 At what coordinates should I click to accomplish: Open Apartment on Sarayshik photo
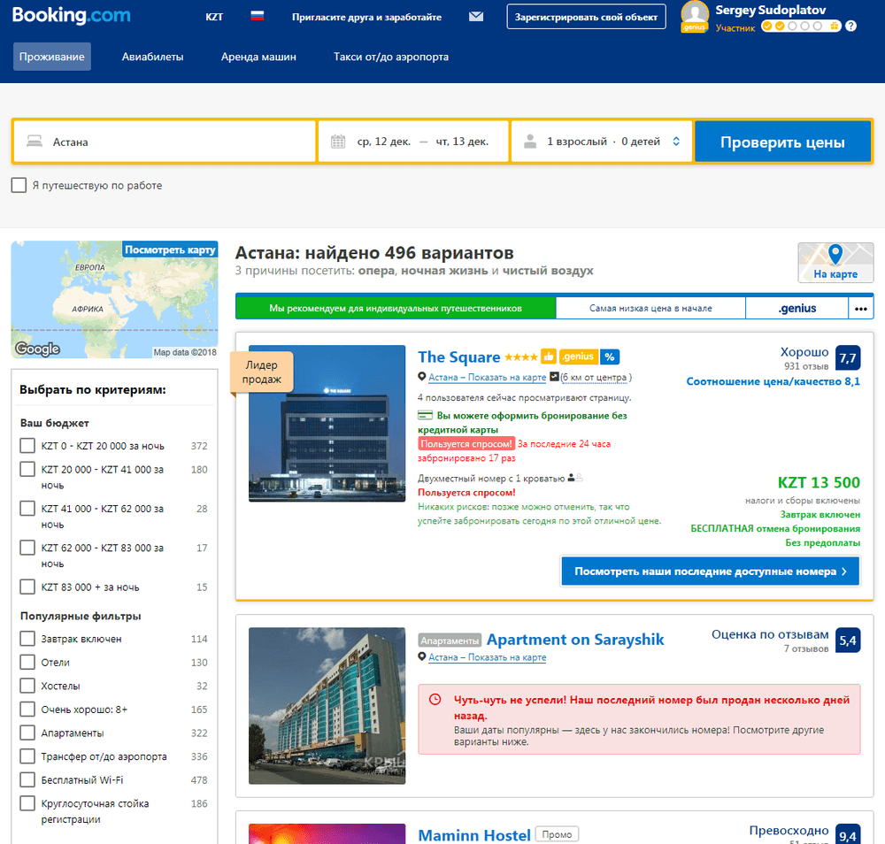[327, 706]
